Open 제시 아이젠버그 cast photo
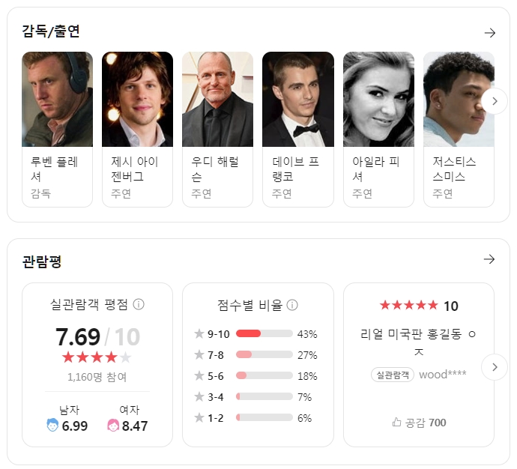Screen dimensions: 517x469 [x=137, y=99]
